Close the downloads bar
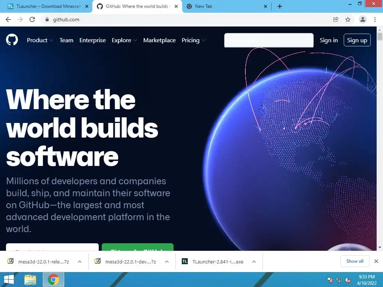The width and height of the screenshot is (383, 287). [376, 261]
